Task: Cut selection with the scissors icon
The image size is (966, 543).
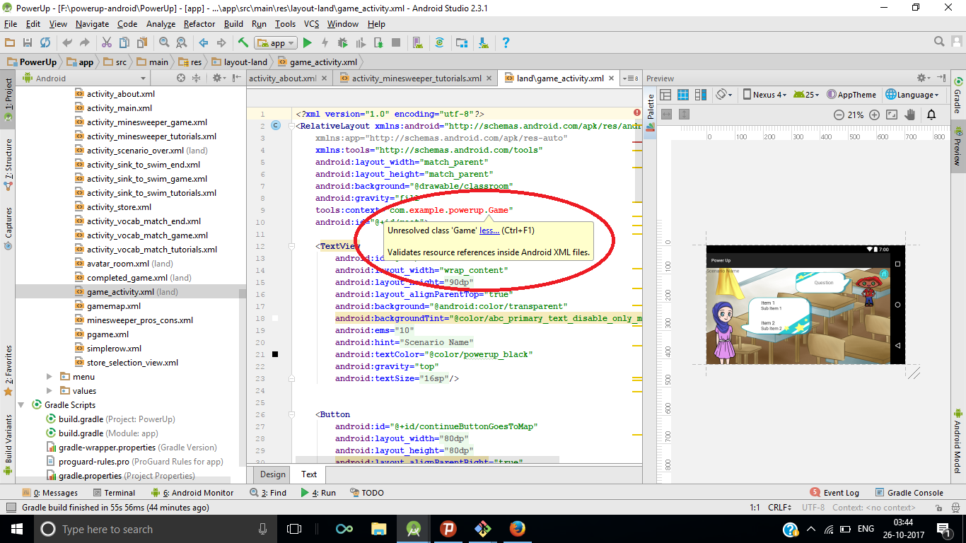Action: coord(107,43)
